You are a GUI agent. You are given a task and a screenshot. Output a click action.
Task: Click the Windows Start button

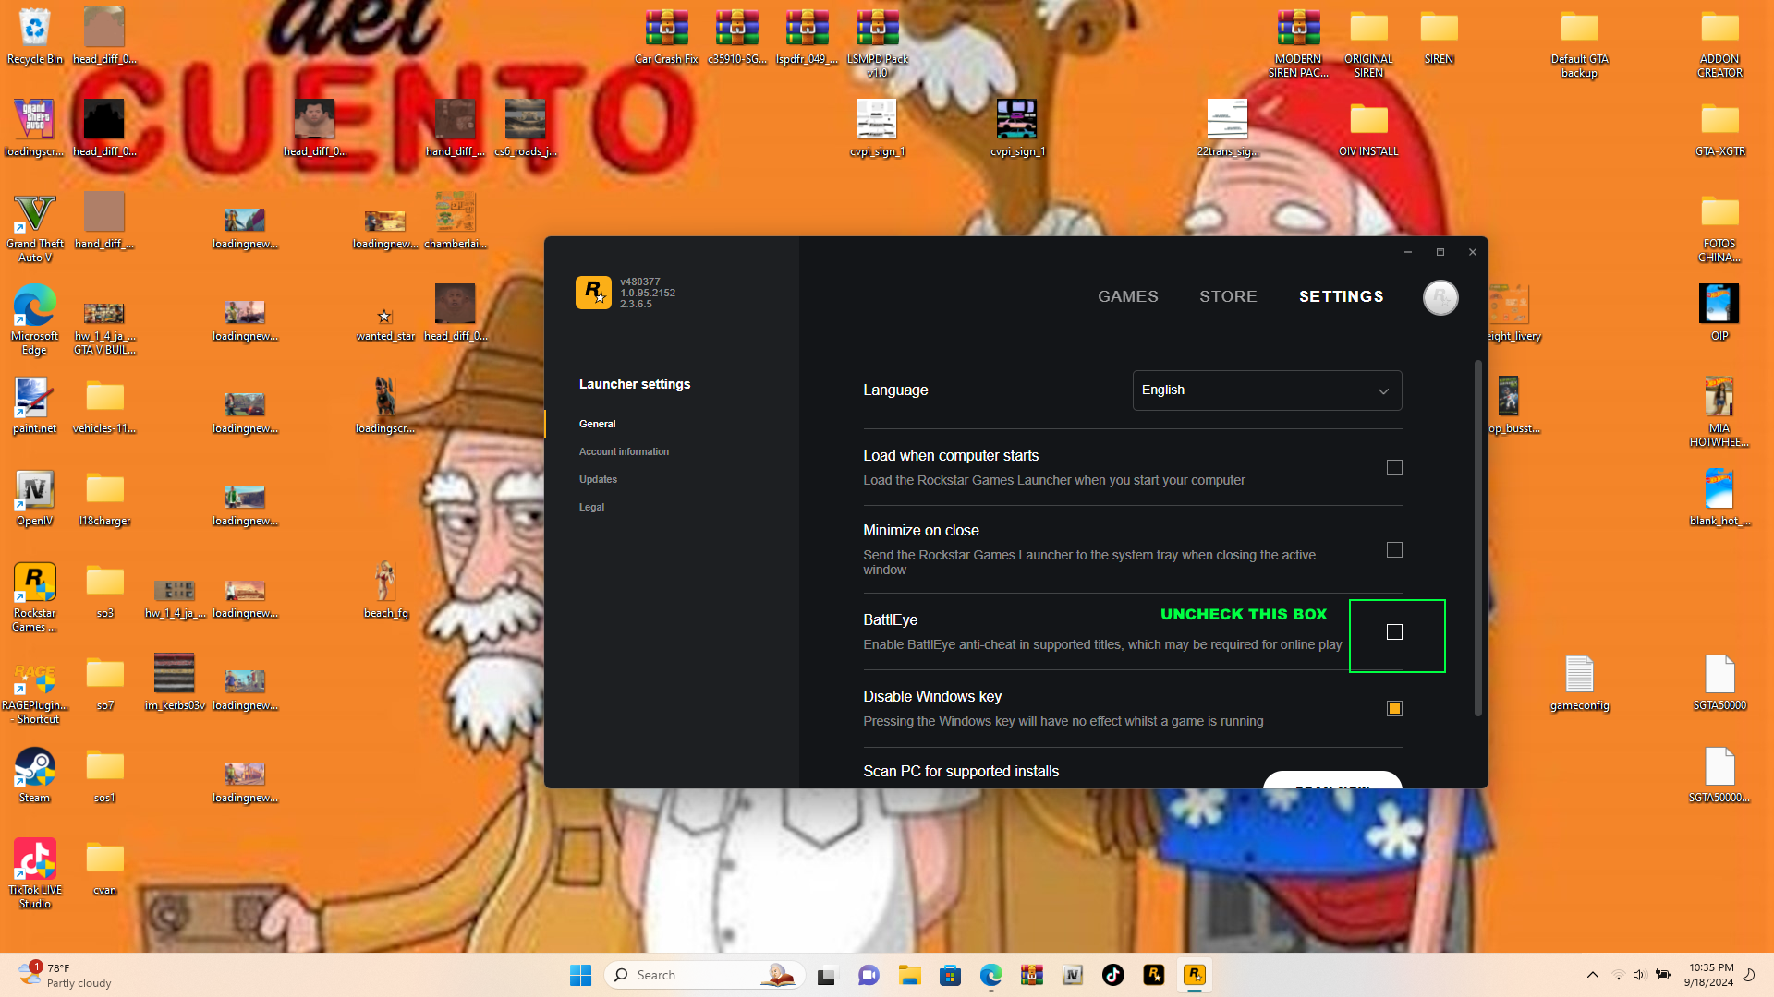tap(580, 975)
